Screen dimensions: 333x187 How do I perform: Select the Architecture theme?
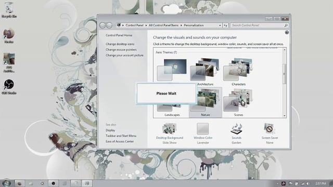click(205, 72)
